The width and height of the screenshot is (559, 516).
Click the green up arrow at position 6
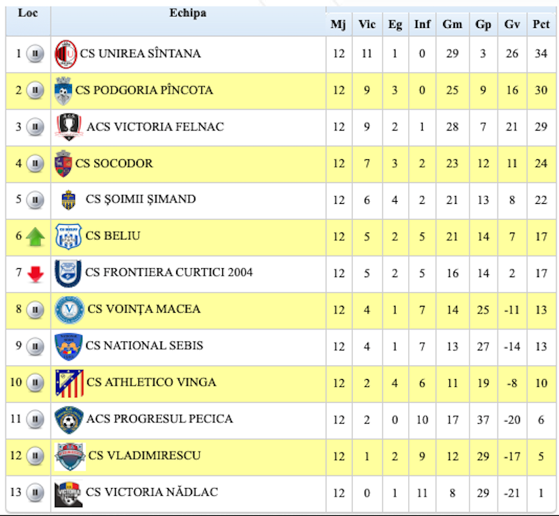click(36, 237)
